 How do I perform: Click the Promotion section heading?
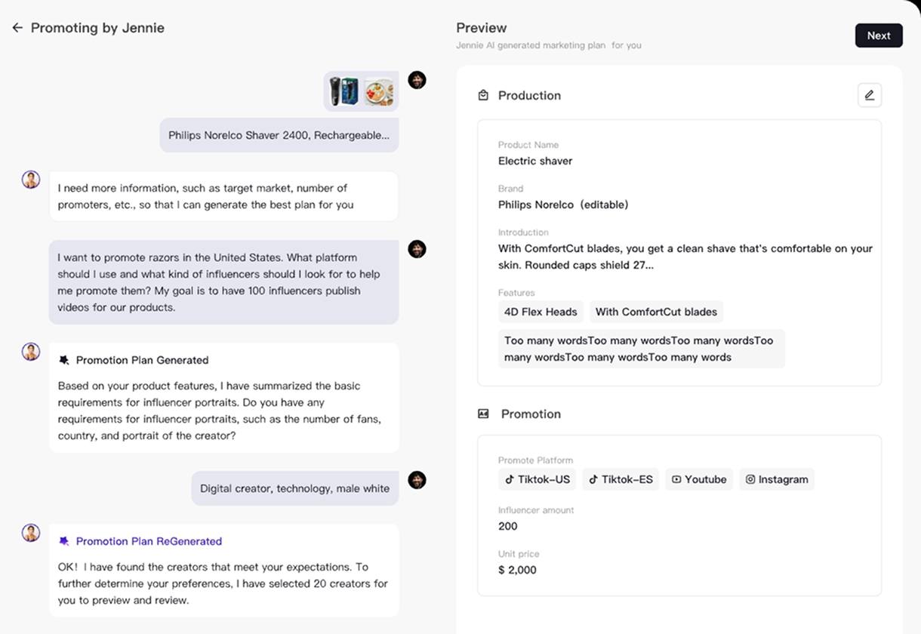click(531, 414)
